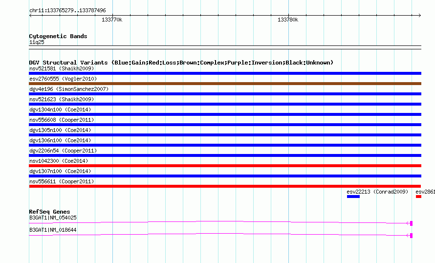
Task: Click the nsv556608 (Cooper2011) label
Action: 62,120
